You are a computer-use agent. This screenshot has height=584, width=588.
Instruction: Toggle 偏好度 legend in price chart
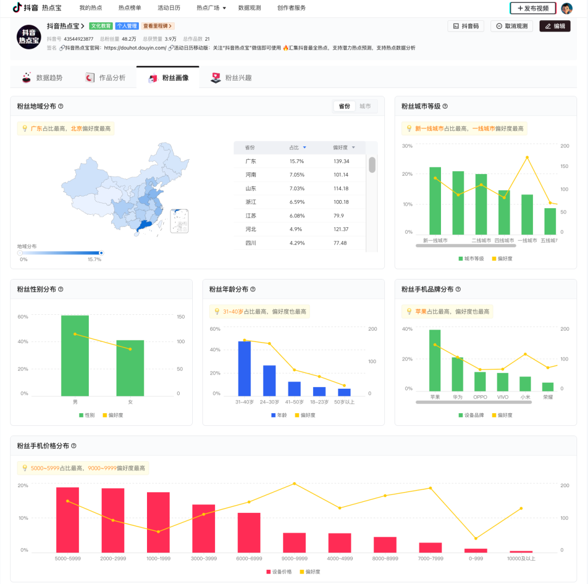click(x=310, y=571)
